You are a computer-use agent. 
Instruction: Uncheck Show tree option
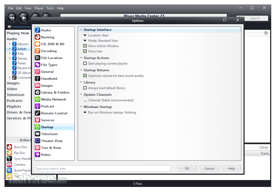85,51
